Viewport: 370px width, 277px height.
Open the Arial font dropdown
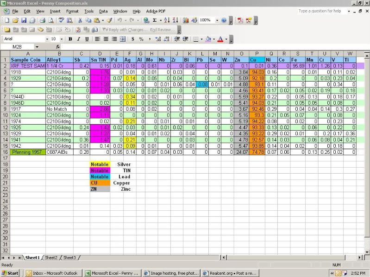(x=47, y=39)
